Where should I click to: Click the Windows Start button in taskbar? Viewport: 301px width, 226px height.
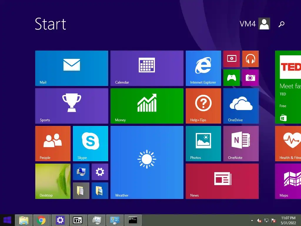[7, 220]
